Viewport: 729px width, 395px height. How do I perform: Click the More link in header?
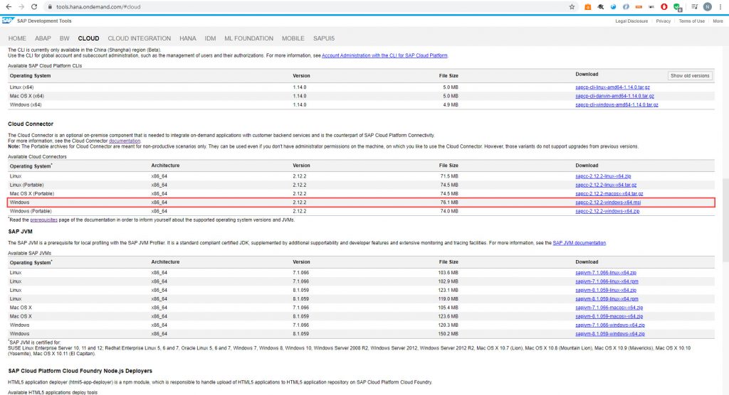(x=718, y=21)
